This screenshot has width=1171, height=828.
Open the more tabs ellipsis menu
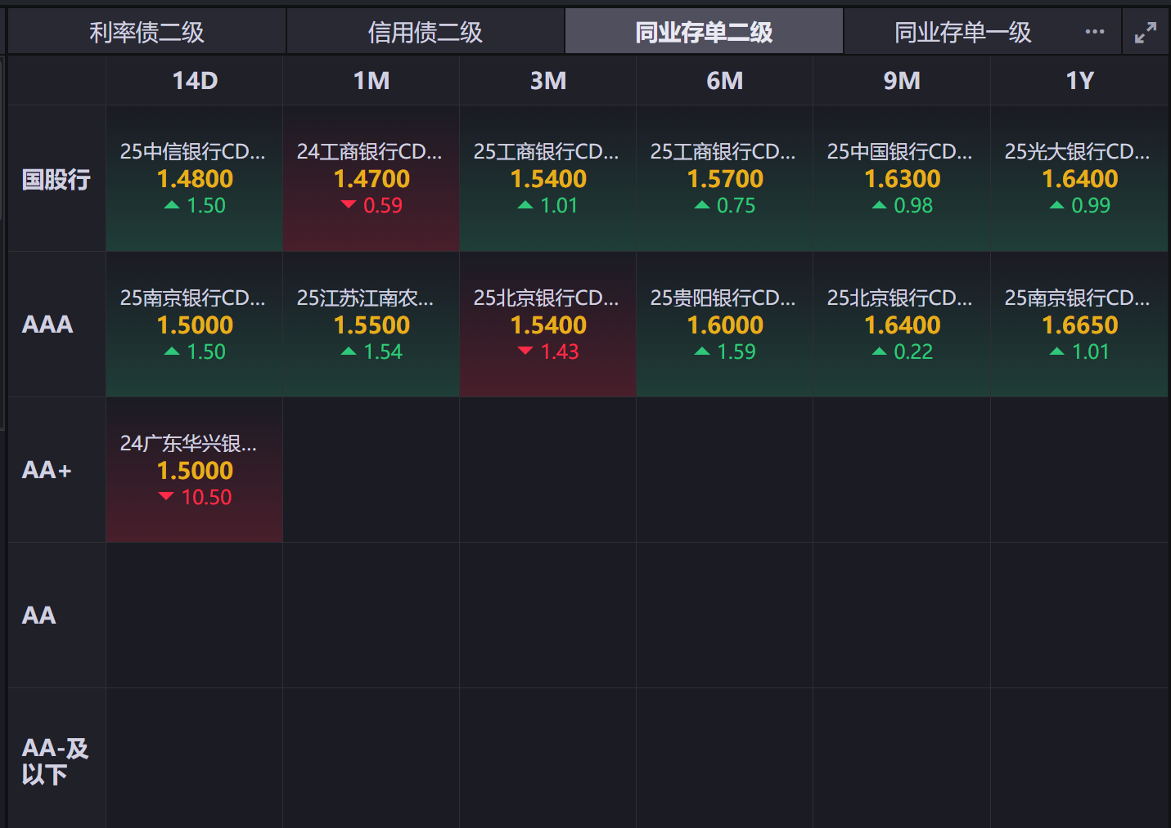point(1094,32)
